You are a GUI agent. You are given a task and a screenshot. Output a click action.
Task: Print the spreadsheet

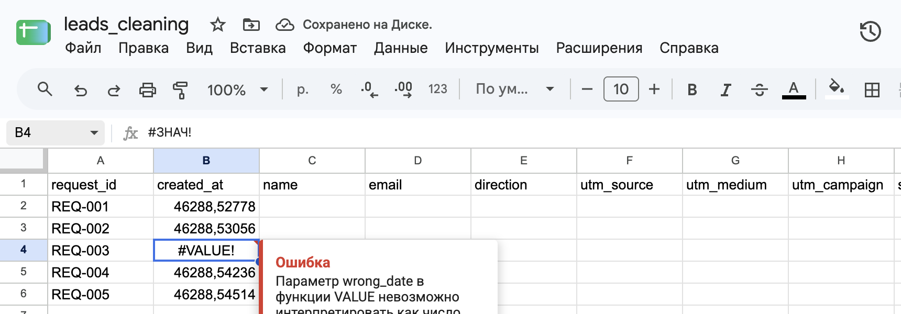[x=147, y=90]
